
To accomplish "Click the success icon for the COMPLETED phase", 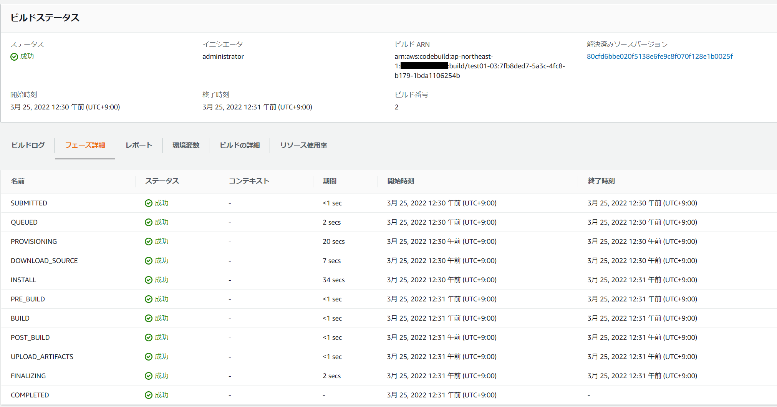I will (x=148, y=395).
